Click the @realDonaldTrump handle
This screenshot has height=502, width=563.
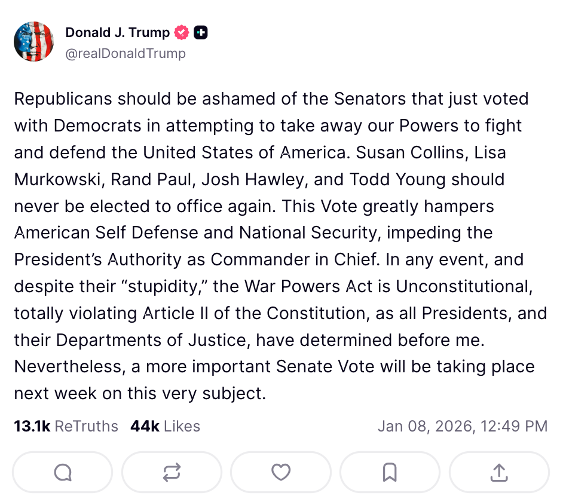coord(126,53)
